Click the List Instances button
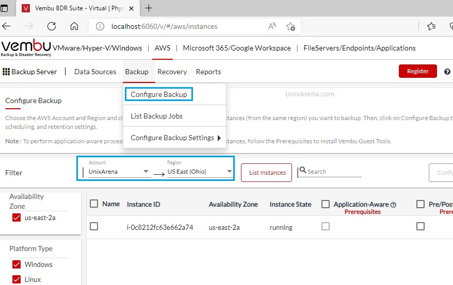The width and height of the screenshot is (453, 285). 267,173
